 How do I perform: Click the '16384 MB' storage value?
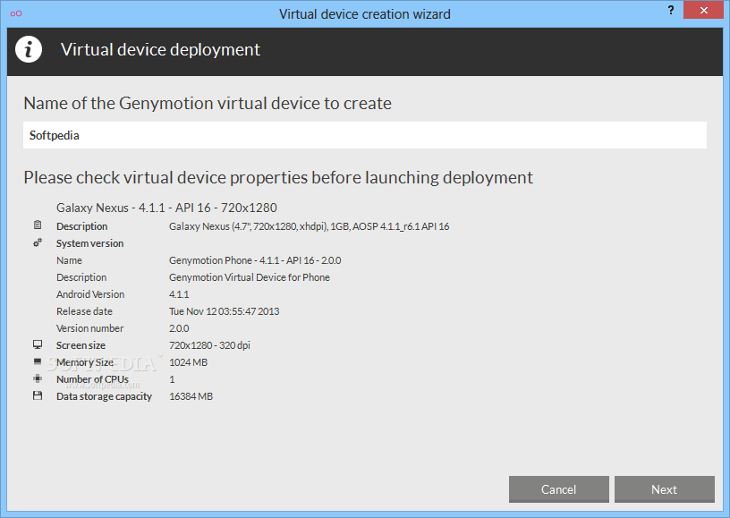pos(191,396)
